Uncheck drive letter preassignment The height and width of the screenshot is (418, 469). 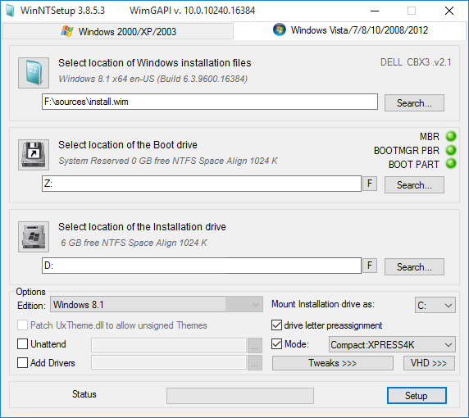(x=276, y=325)
